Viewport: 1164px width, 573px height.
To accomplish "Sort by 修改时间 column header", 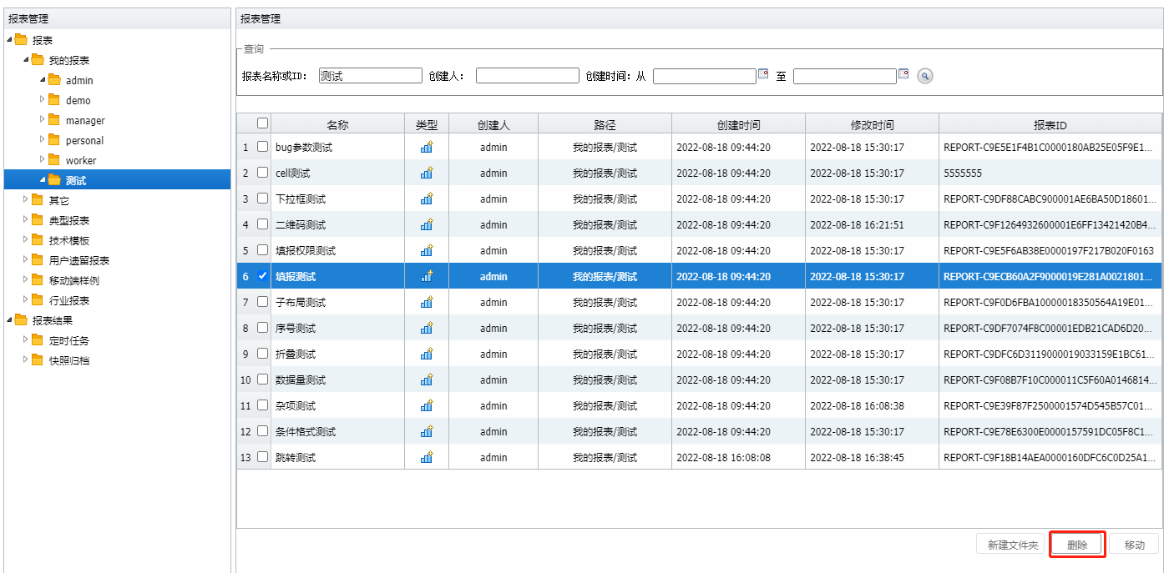I will click(x=873, y=124).
